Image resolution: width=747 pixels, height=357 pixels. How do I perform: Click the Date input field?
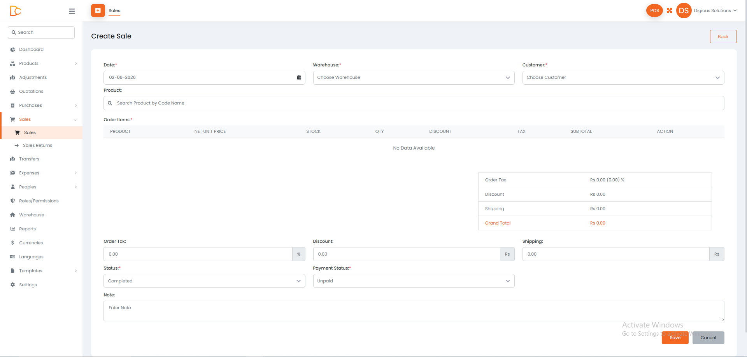tap(204, 78)
